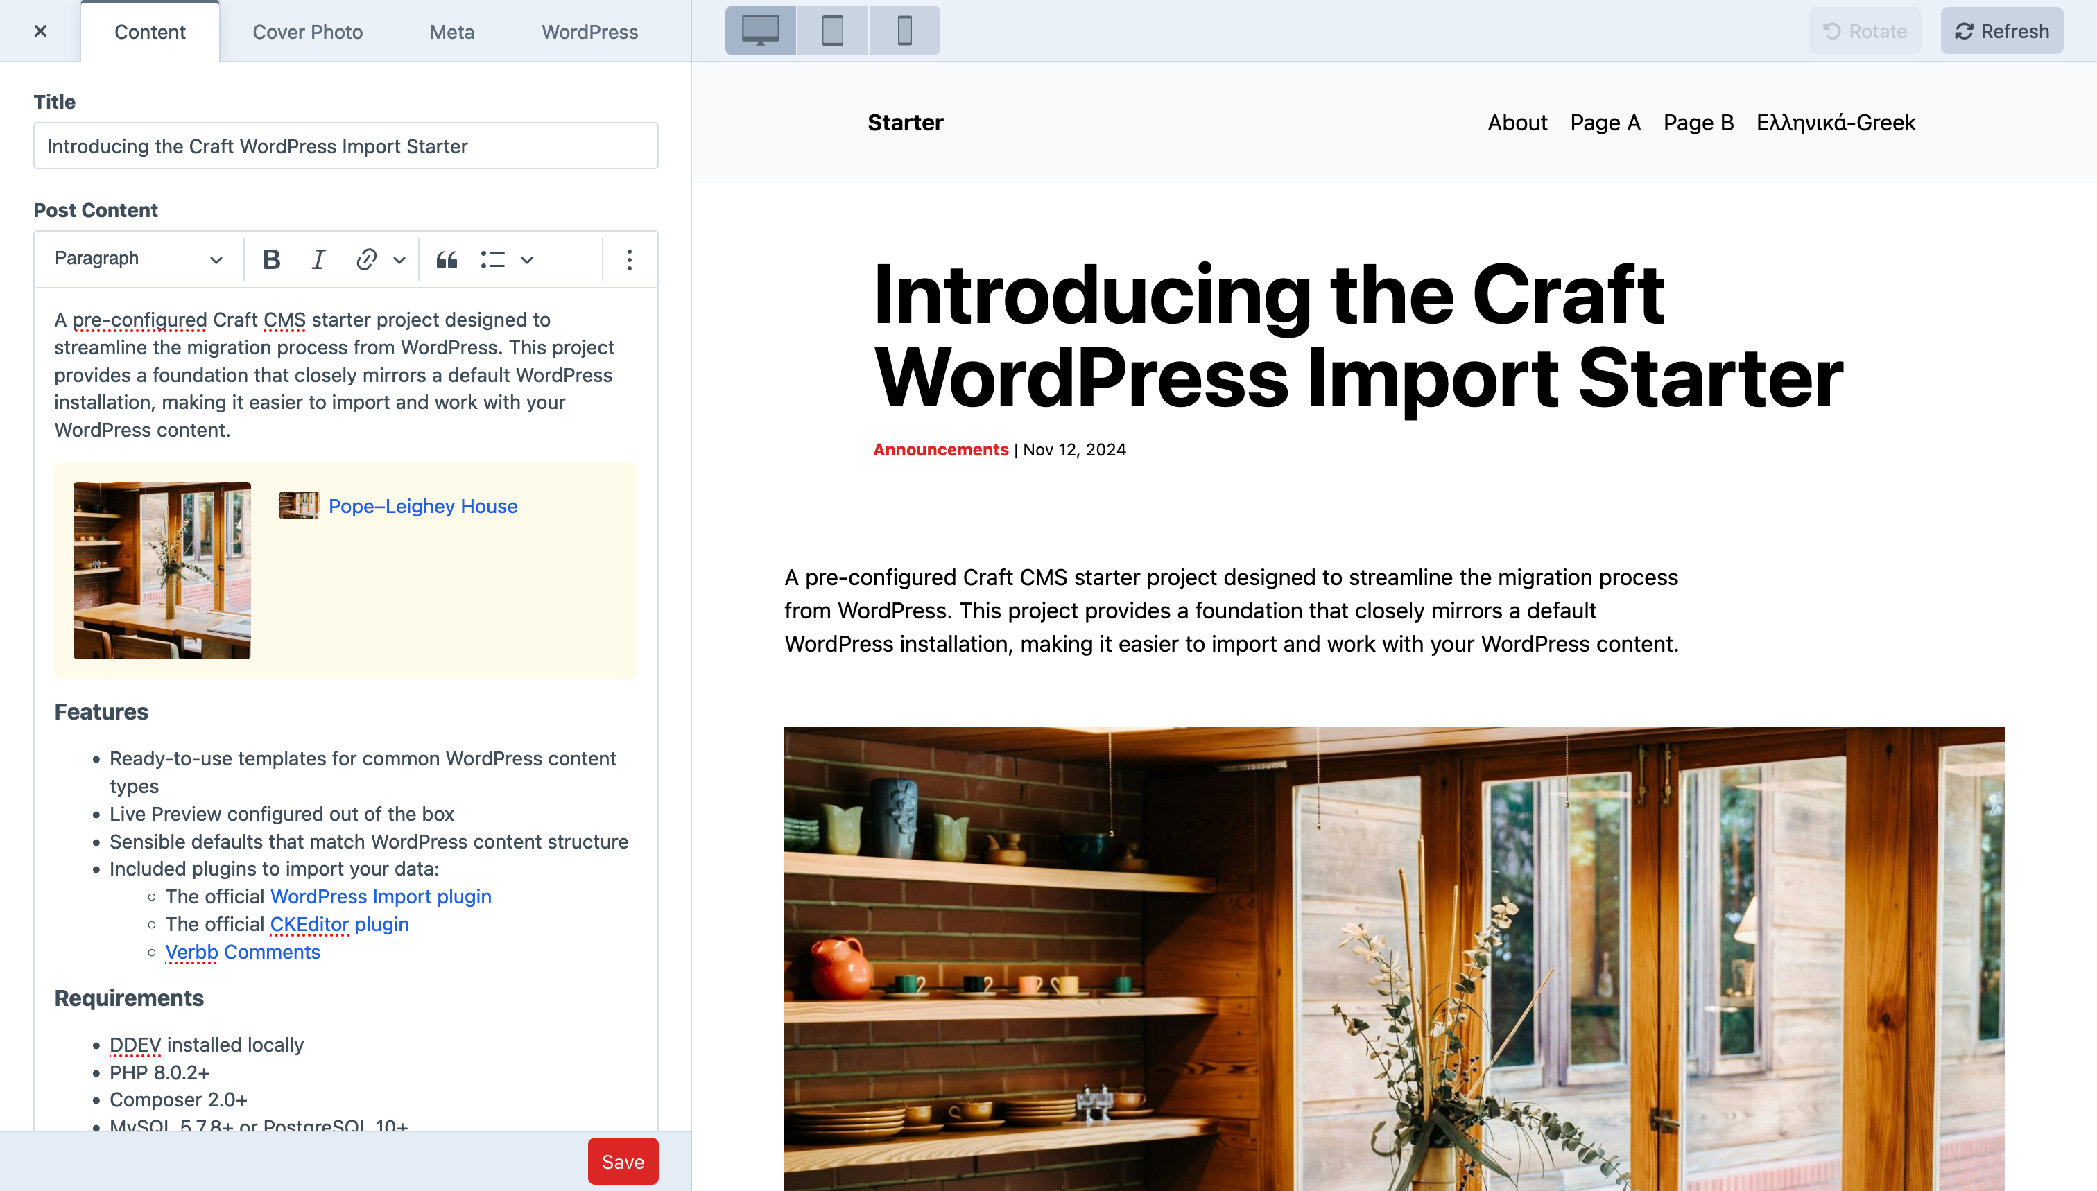Apply bulleted list formatting

point(492,259)
